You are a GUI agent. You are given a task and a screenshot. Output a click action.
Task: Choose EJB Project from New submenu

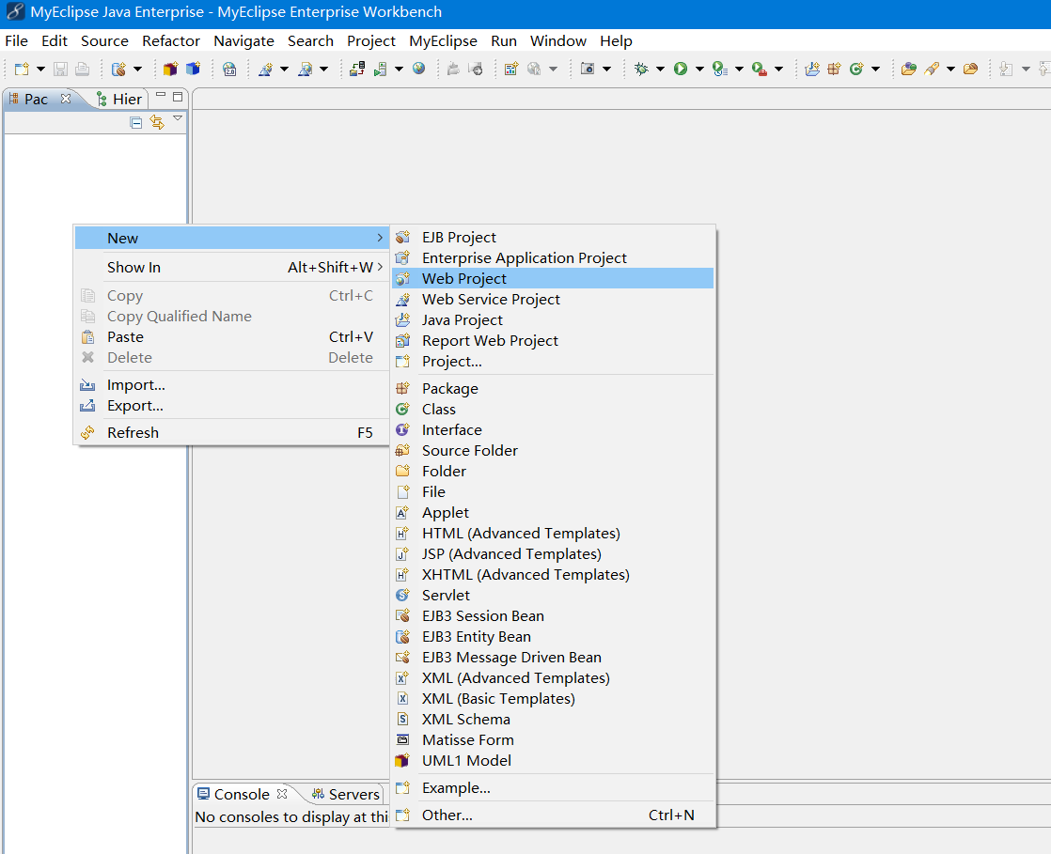[x=553, y=237]
